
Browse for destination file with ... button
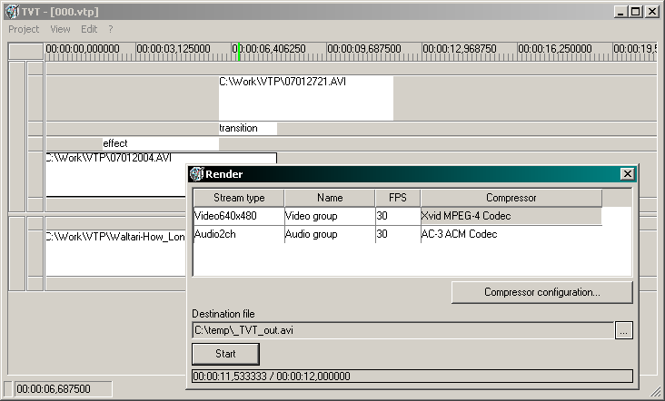[x=624, y=330]
